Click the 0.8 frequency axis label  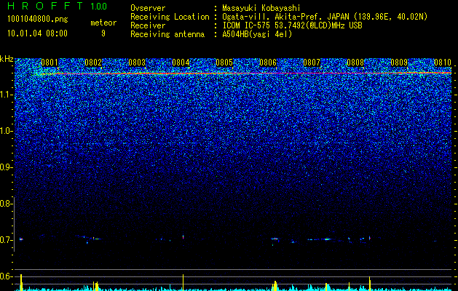tap(7, 204)
